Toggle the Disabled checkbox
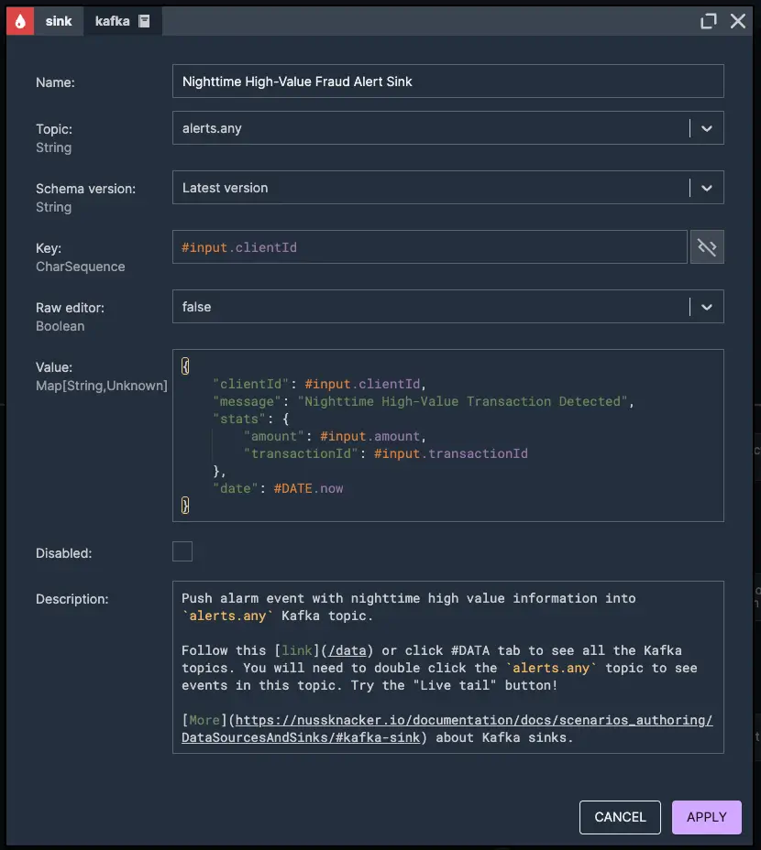 click(182, 551)
